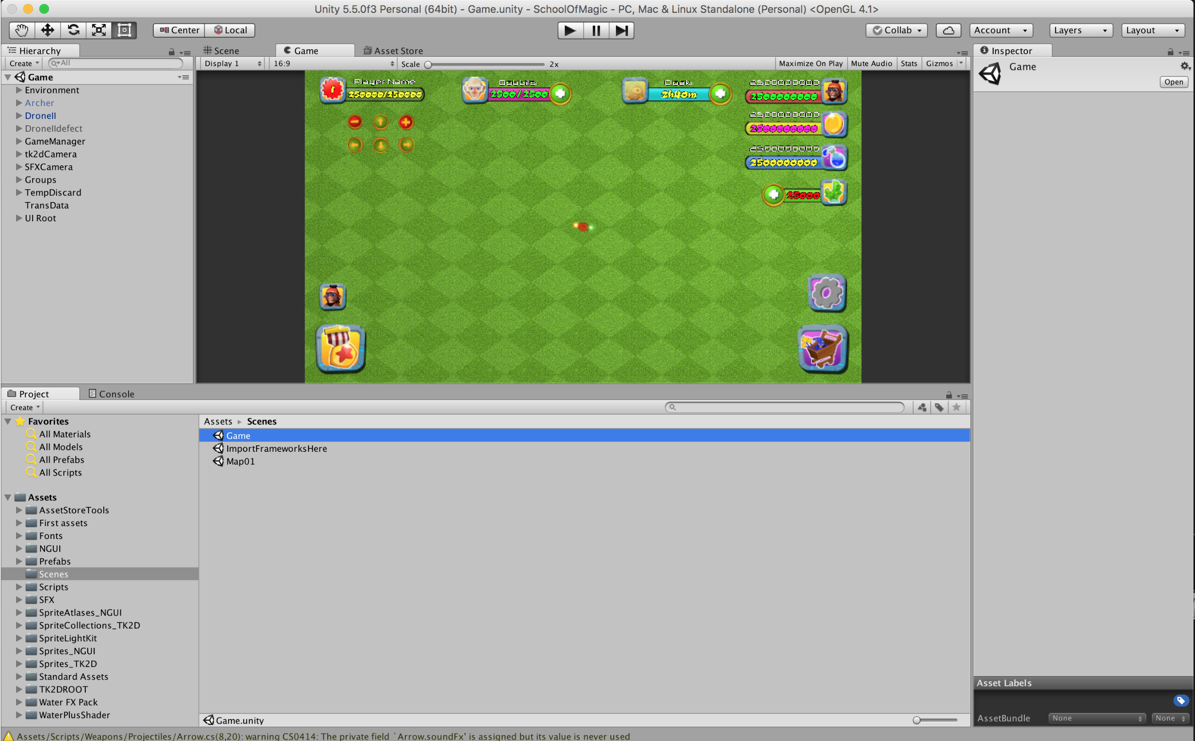Select the Hand tool
Viewport: 1195px width, 741px height.
(x=22, y=30)
